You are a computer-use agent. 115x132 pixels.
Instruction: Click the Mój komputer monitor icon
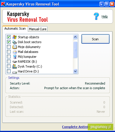click(x=15, y=57)
